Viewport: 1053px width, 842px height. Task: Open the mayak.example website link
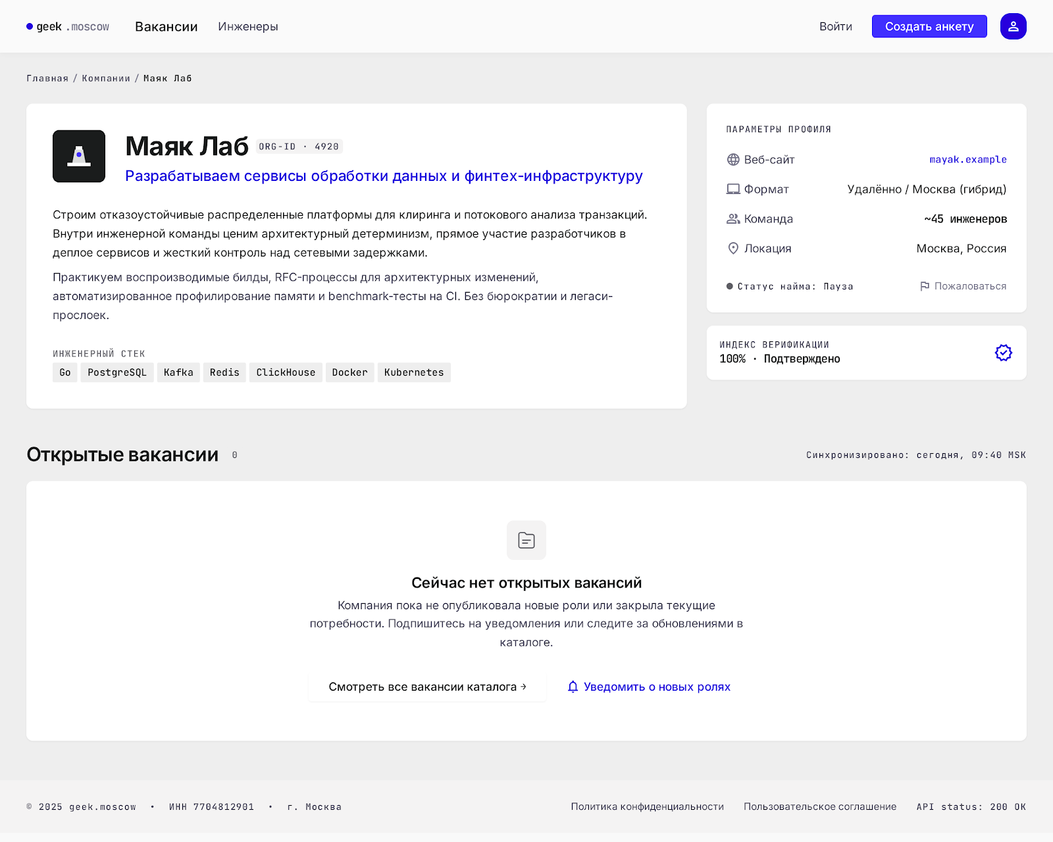point(968,159)
